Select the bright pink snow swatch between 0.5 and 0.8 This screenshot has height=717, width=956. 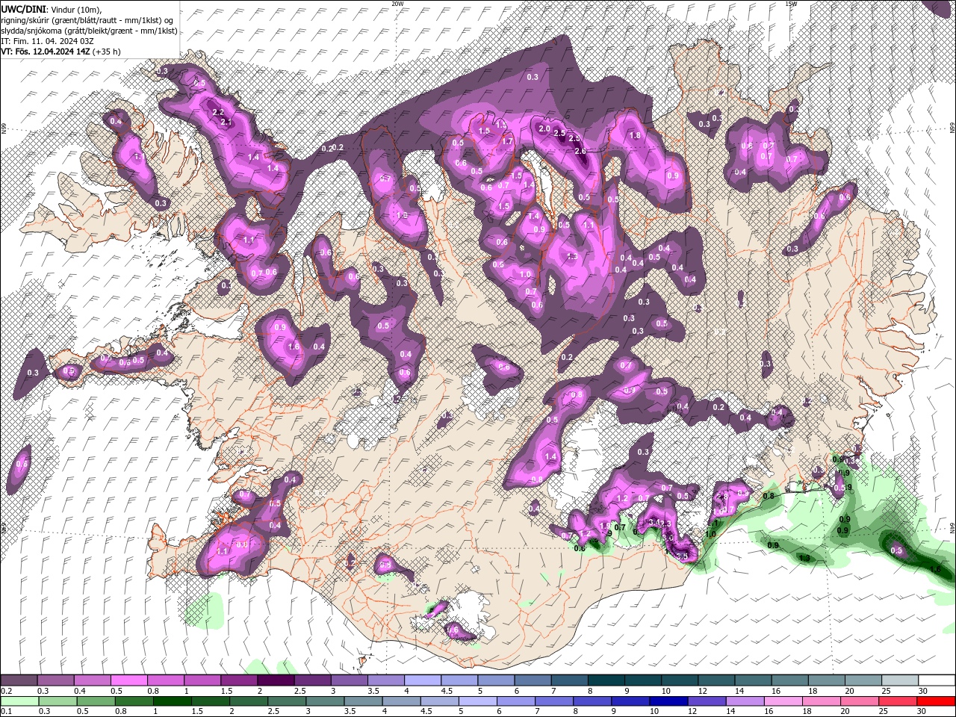click(x=128, y=680)
